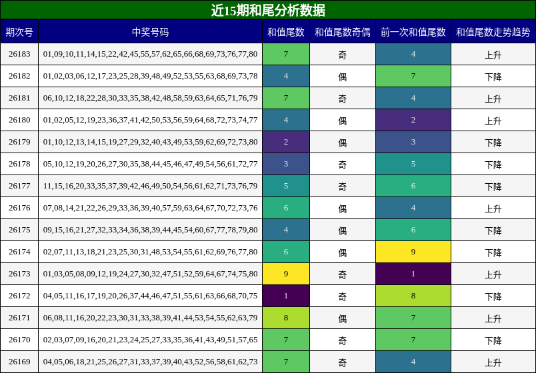Click winning numbers of period 26177
This screenshot has height=373, width=536.
pyautogui.click(x=151, y=186)
